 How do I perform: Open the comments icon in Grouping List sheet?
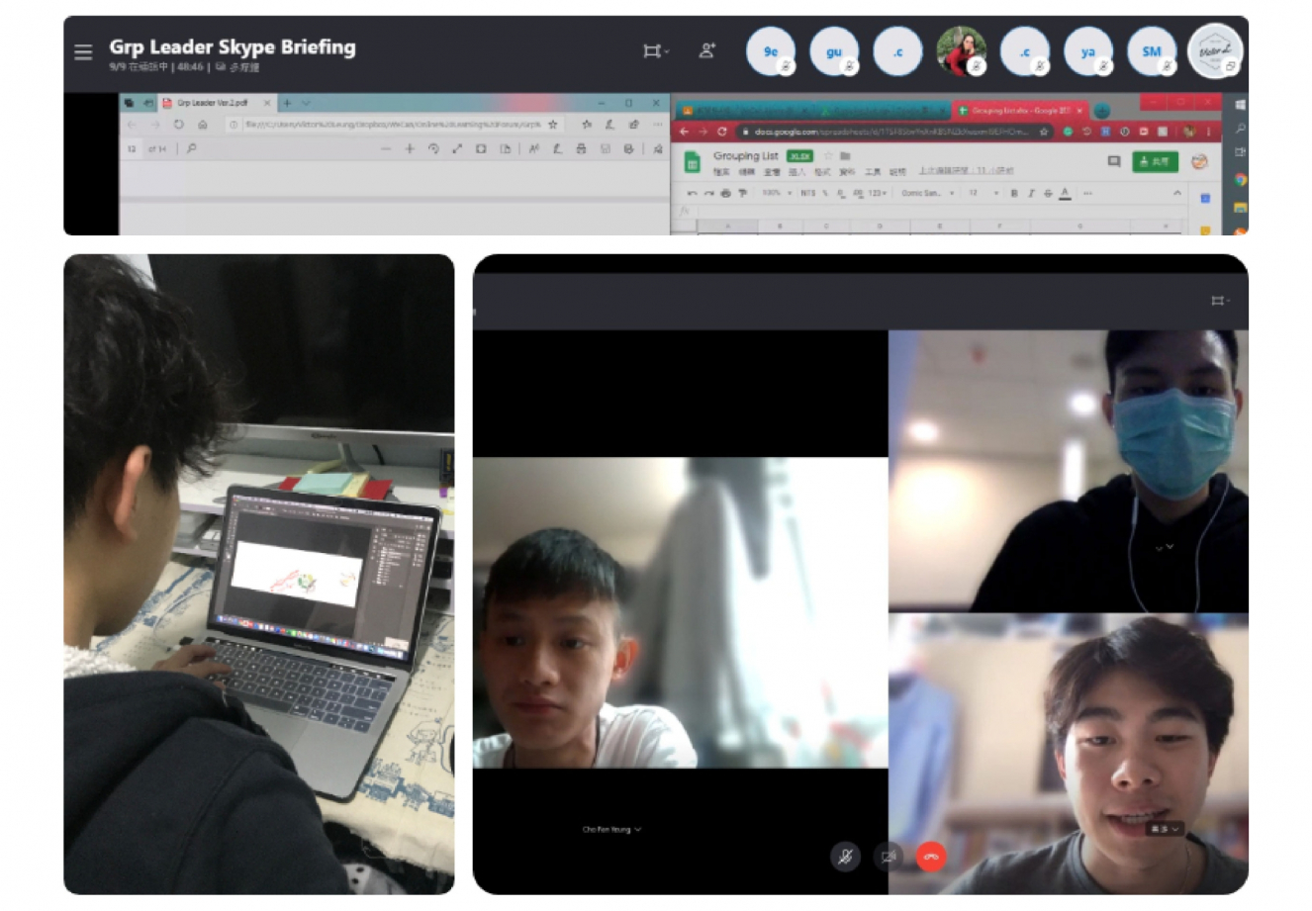[x=1113, y=161]
